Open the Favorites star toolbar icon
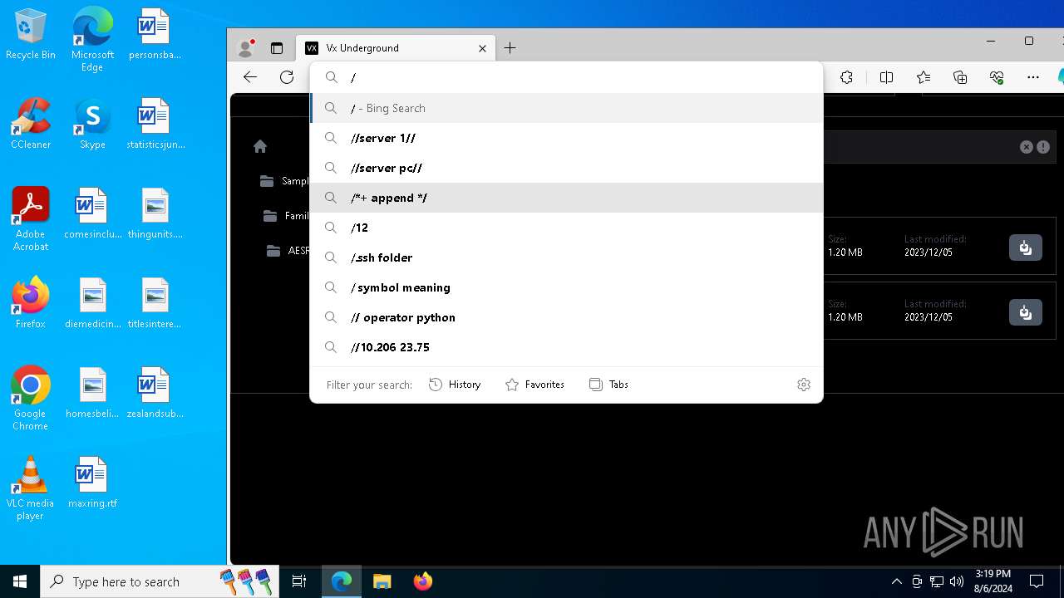This screenshot has height=598, width=1064. (924, 77)
